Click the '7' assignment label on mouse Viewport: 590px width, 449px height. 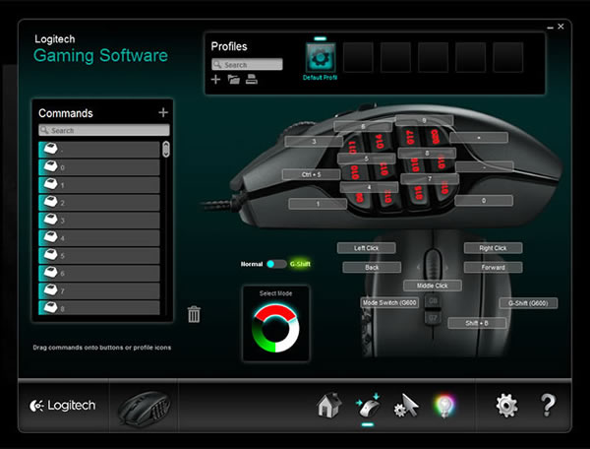(430, 178)
